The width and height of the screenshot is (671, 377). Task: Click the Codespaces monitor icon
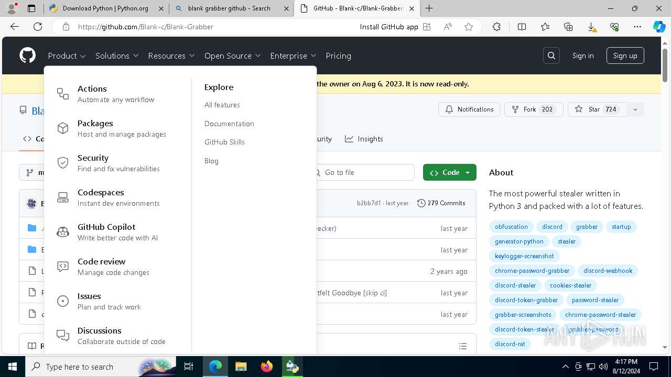(x=63, y=197)
